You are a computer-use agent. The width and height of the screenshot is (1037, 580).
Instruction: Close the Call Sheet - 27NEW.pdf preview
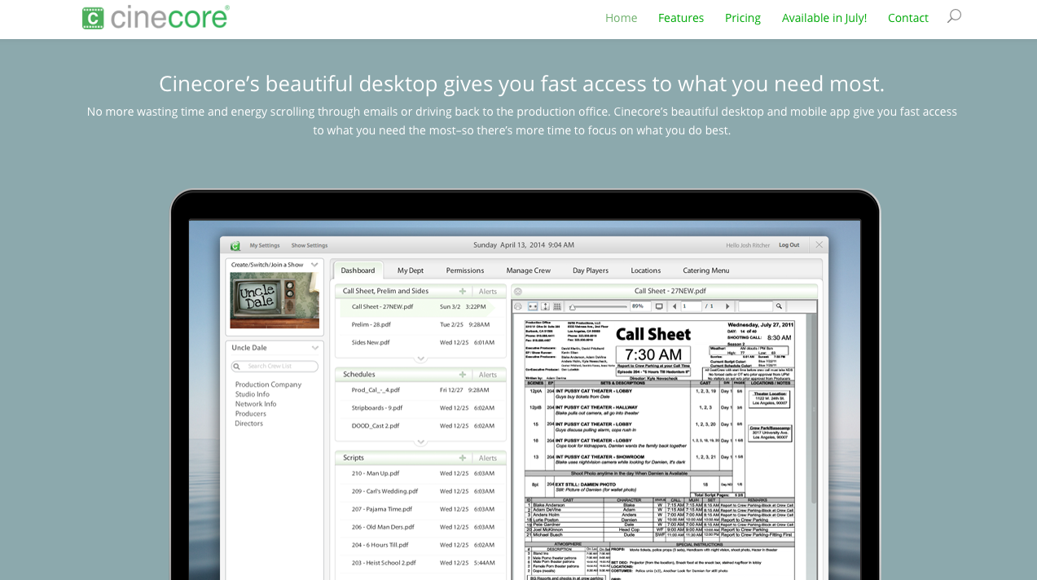517,291
